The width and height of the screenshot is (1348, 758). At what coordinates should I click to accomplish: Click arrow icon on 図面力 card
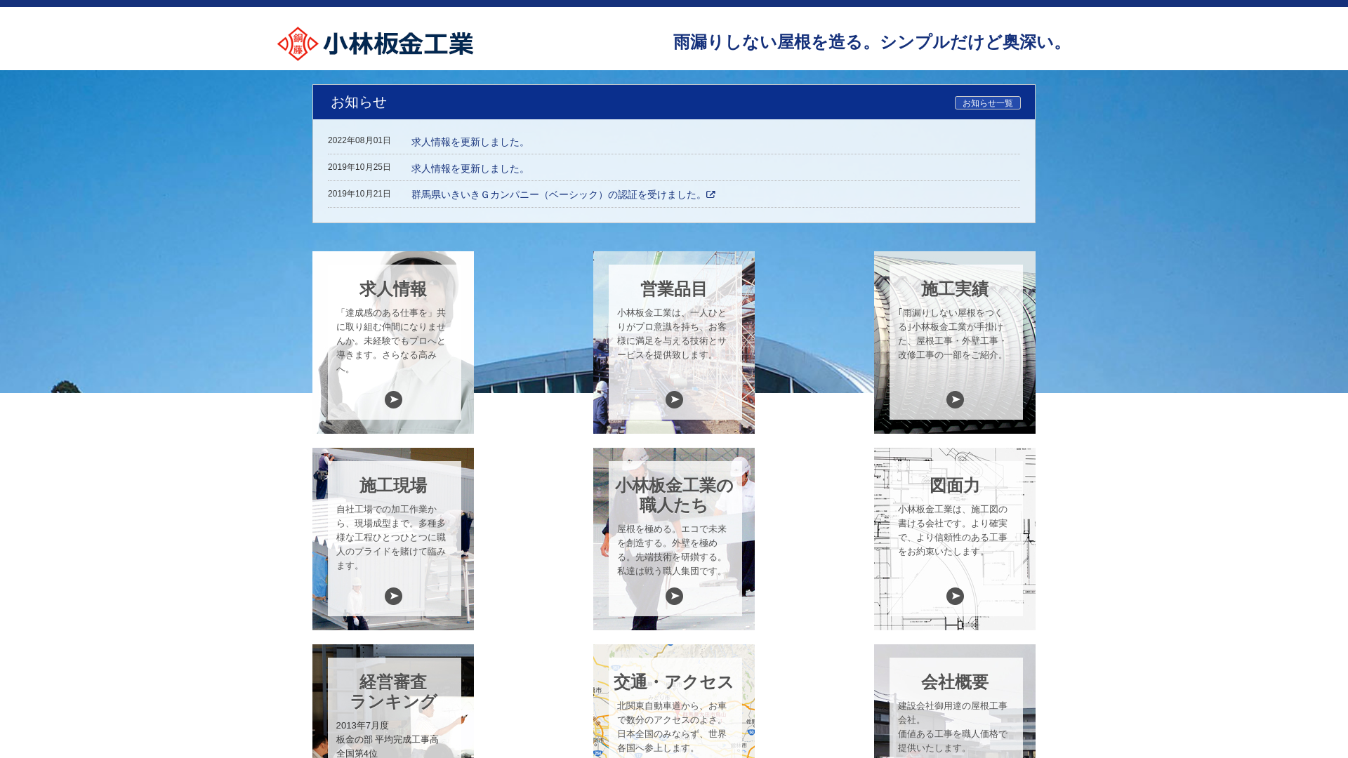point(955,596)
